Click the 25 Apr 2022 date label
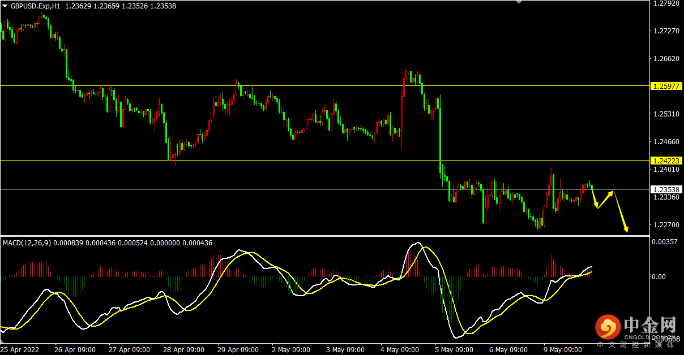The image size is (684, 355). pyautogui.click(x=20, y=349)
